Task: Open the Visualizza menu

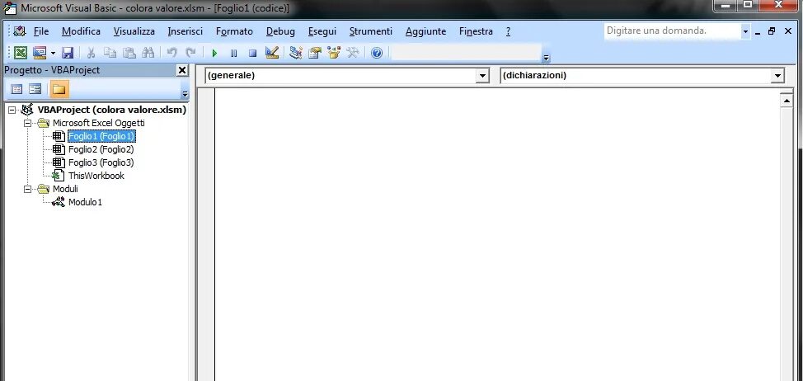Action: pos(134,31)
